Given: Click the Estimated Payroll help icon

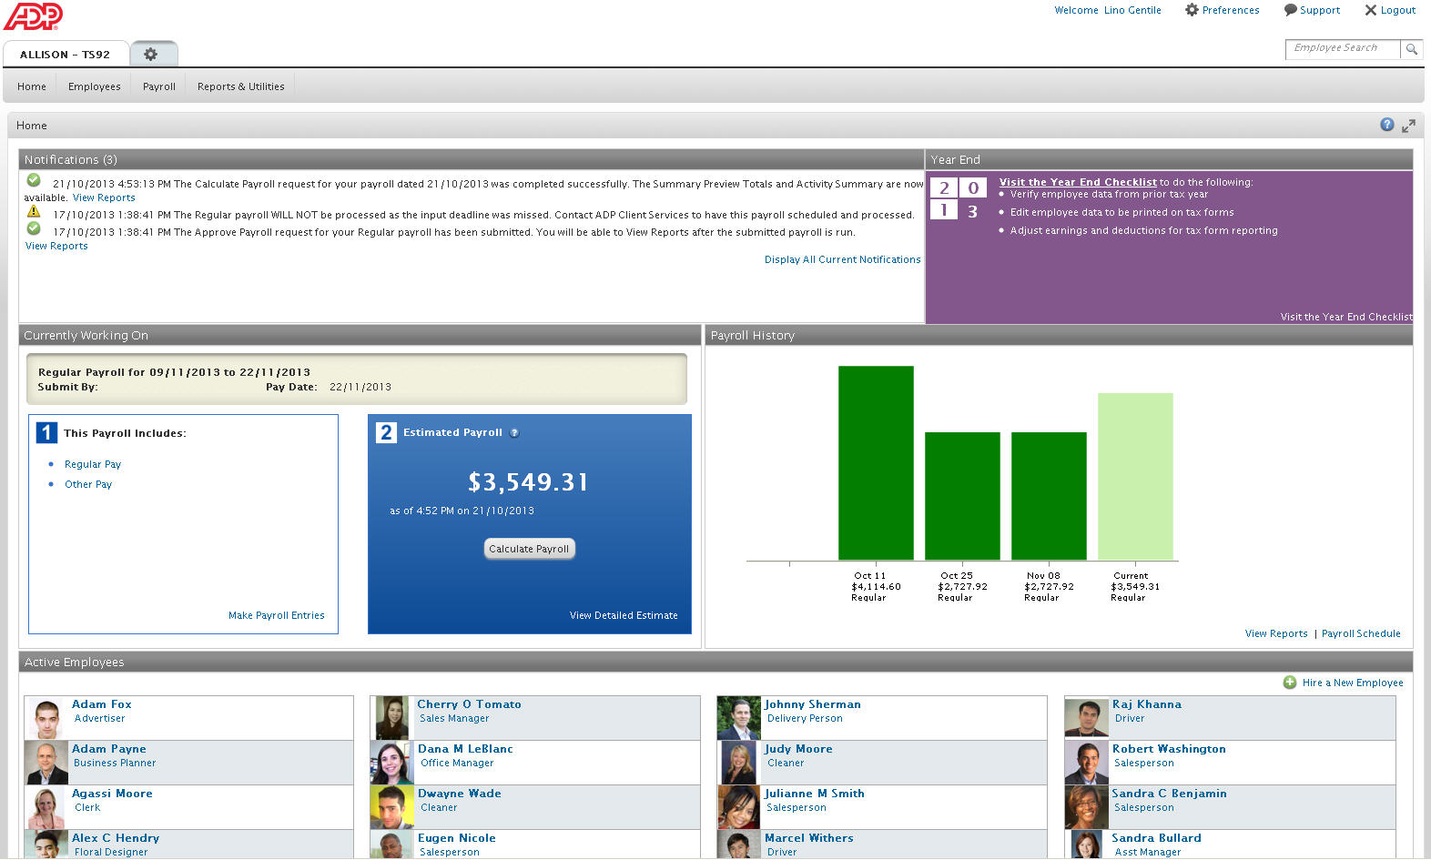Looking at the screenshot, I should 514,433.
